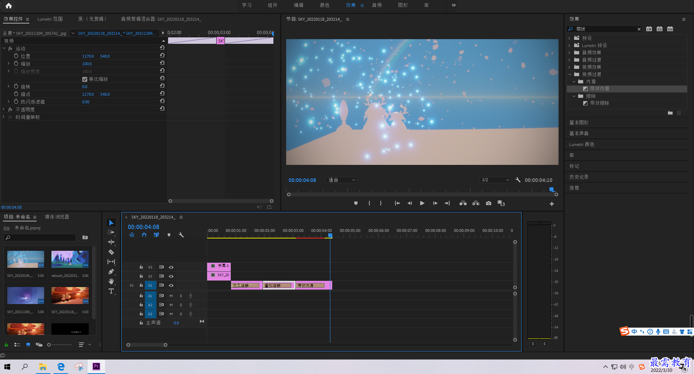694x374 pixels.
Task: Collapse the Motion effect
Action: click(4, 48)
